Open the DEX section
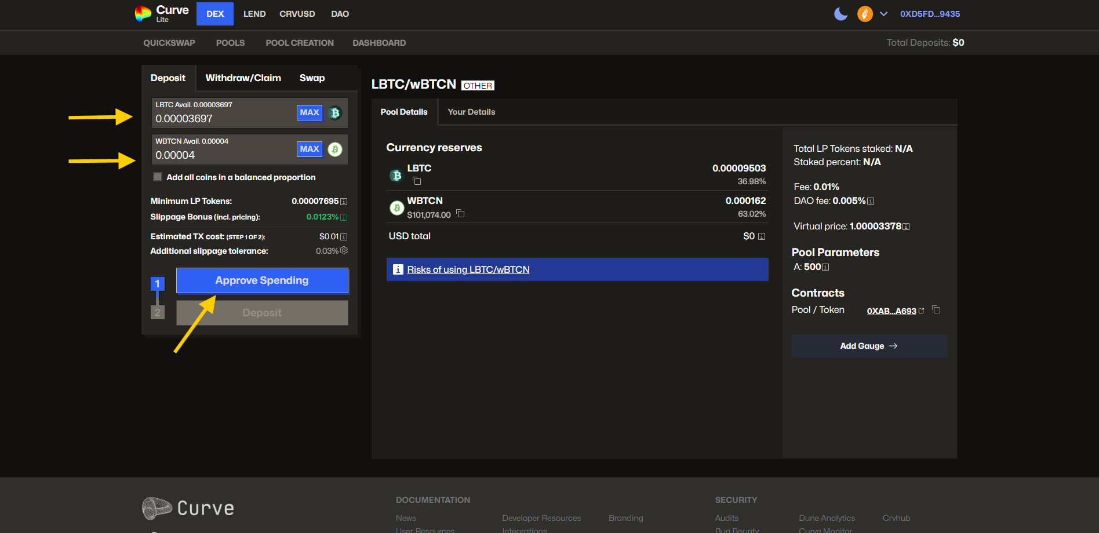The height and width of the screenshot is (533, 1099). (x=215, y=14)
